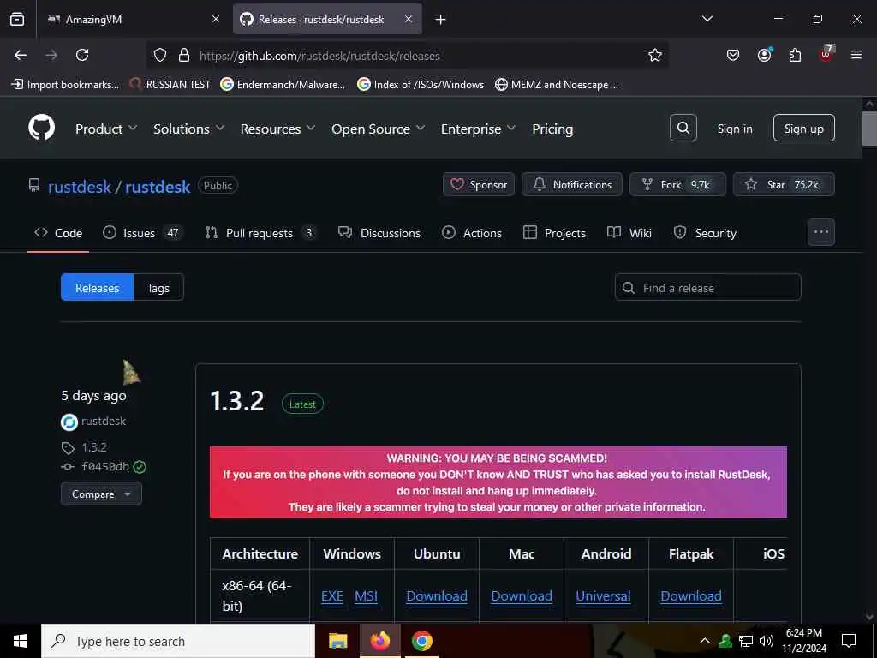Screen dimensions: 877x658
Task: Click the Android Universal link
Action: (603, 596)
